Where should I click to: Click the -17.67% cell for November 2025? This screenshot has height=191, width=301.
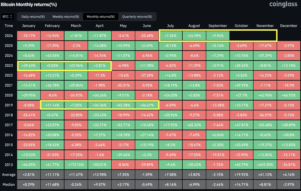point(265,45)
